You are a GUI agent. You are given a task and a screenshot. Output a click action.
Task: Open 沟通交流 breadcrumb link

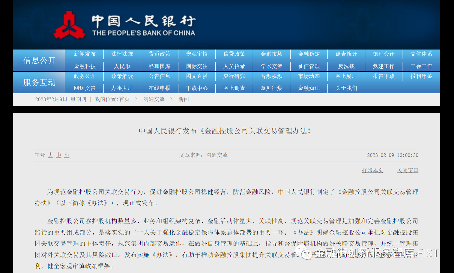pos(154,99)
